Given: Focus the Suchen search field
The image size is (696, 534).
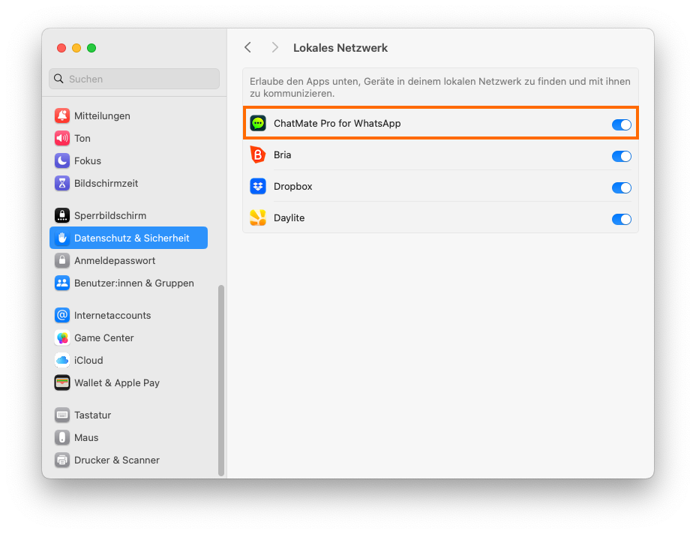Looking at the screenshot, I should point(134,79).
